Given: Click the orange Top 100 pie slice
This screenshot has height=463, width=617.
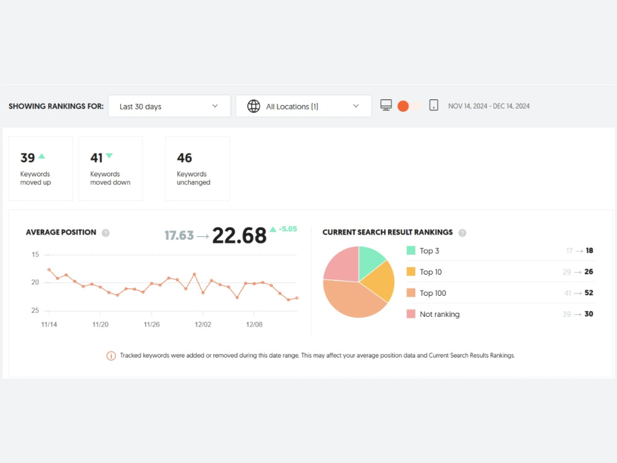Looking at the screenshot, I should pyautogui.click(x=352, y=300).
